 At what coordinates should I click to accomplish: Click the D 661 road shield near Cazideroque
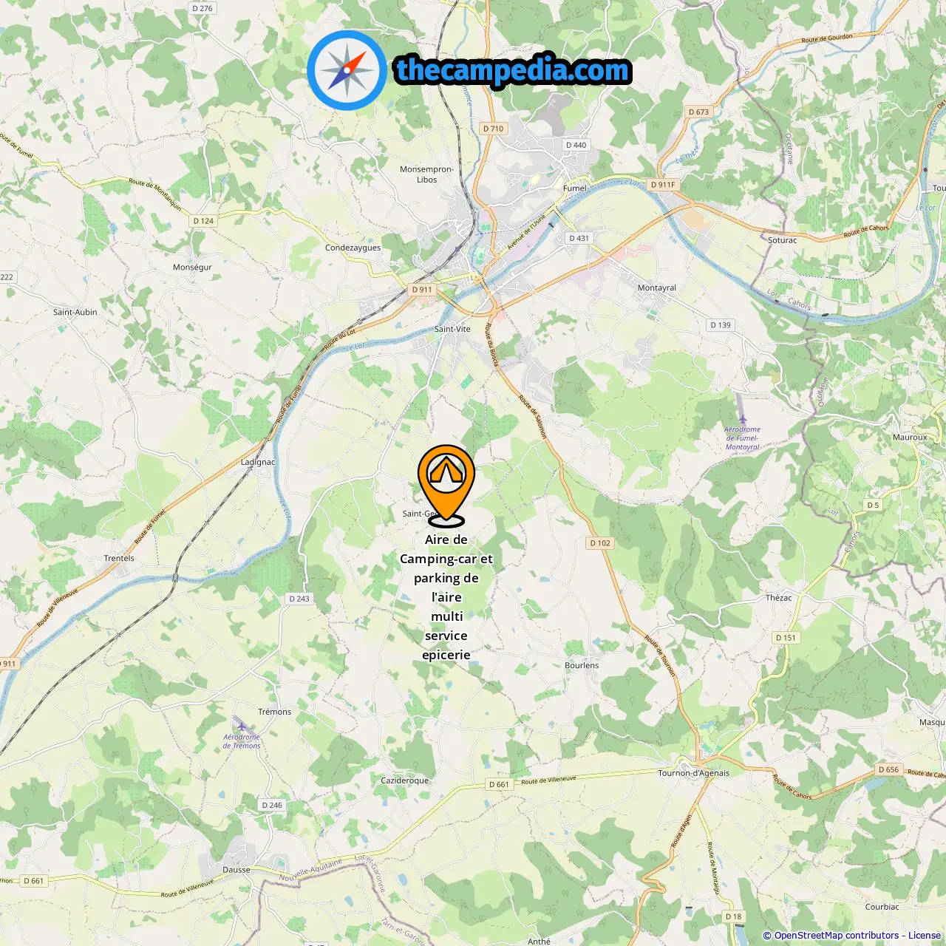(x=499, y=785)
